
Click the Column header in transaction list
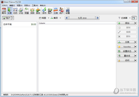(77, 23)
